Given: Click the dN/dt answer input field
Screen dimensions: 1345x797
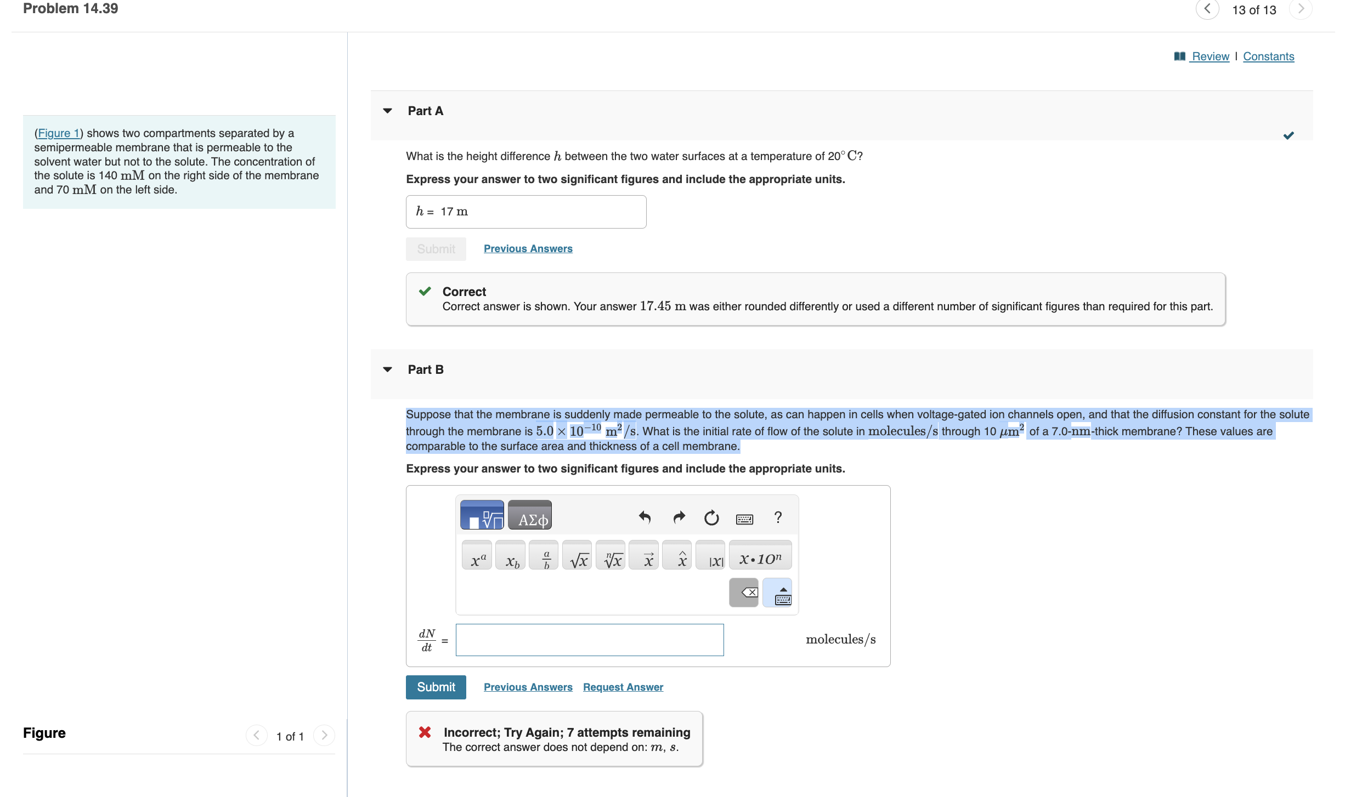Looking at the screenshot, I should (589, 640).
